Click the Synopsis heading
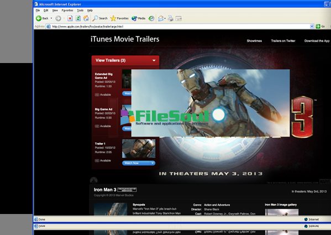331x235 pixels. pos(139,205)
